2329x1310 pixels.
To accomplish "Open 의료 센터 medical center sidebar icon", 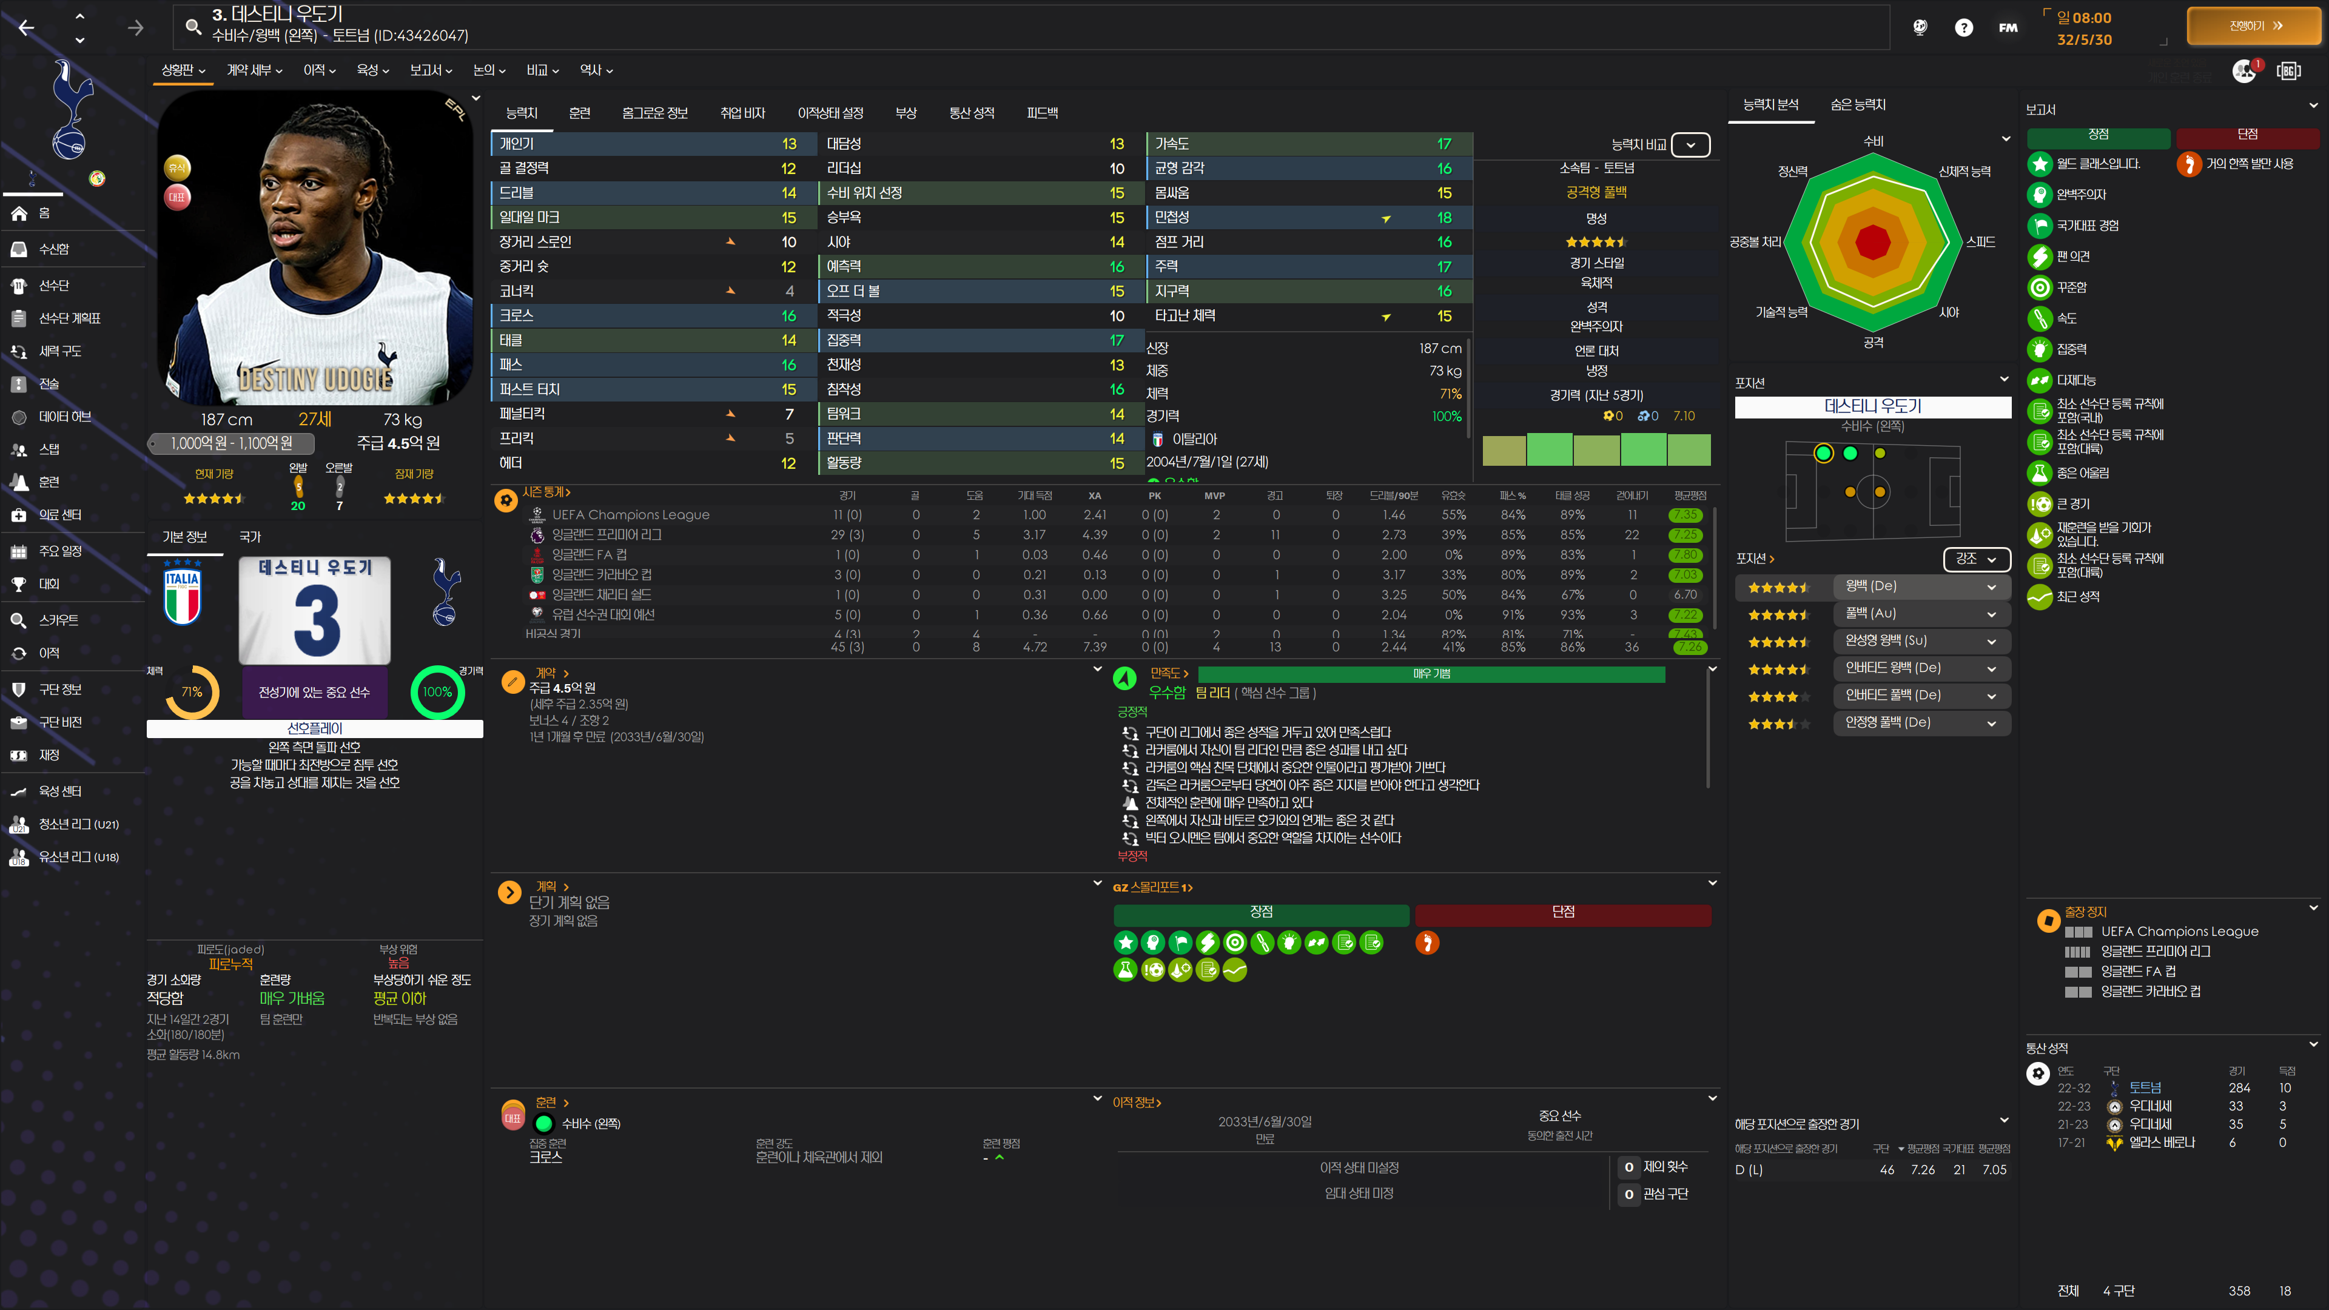I will 19,514.
